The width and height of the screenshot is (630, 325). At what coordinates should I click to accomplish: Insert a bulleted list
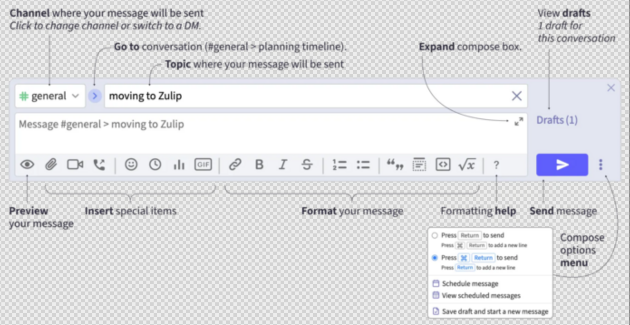click(363, 165)
